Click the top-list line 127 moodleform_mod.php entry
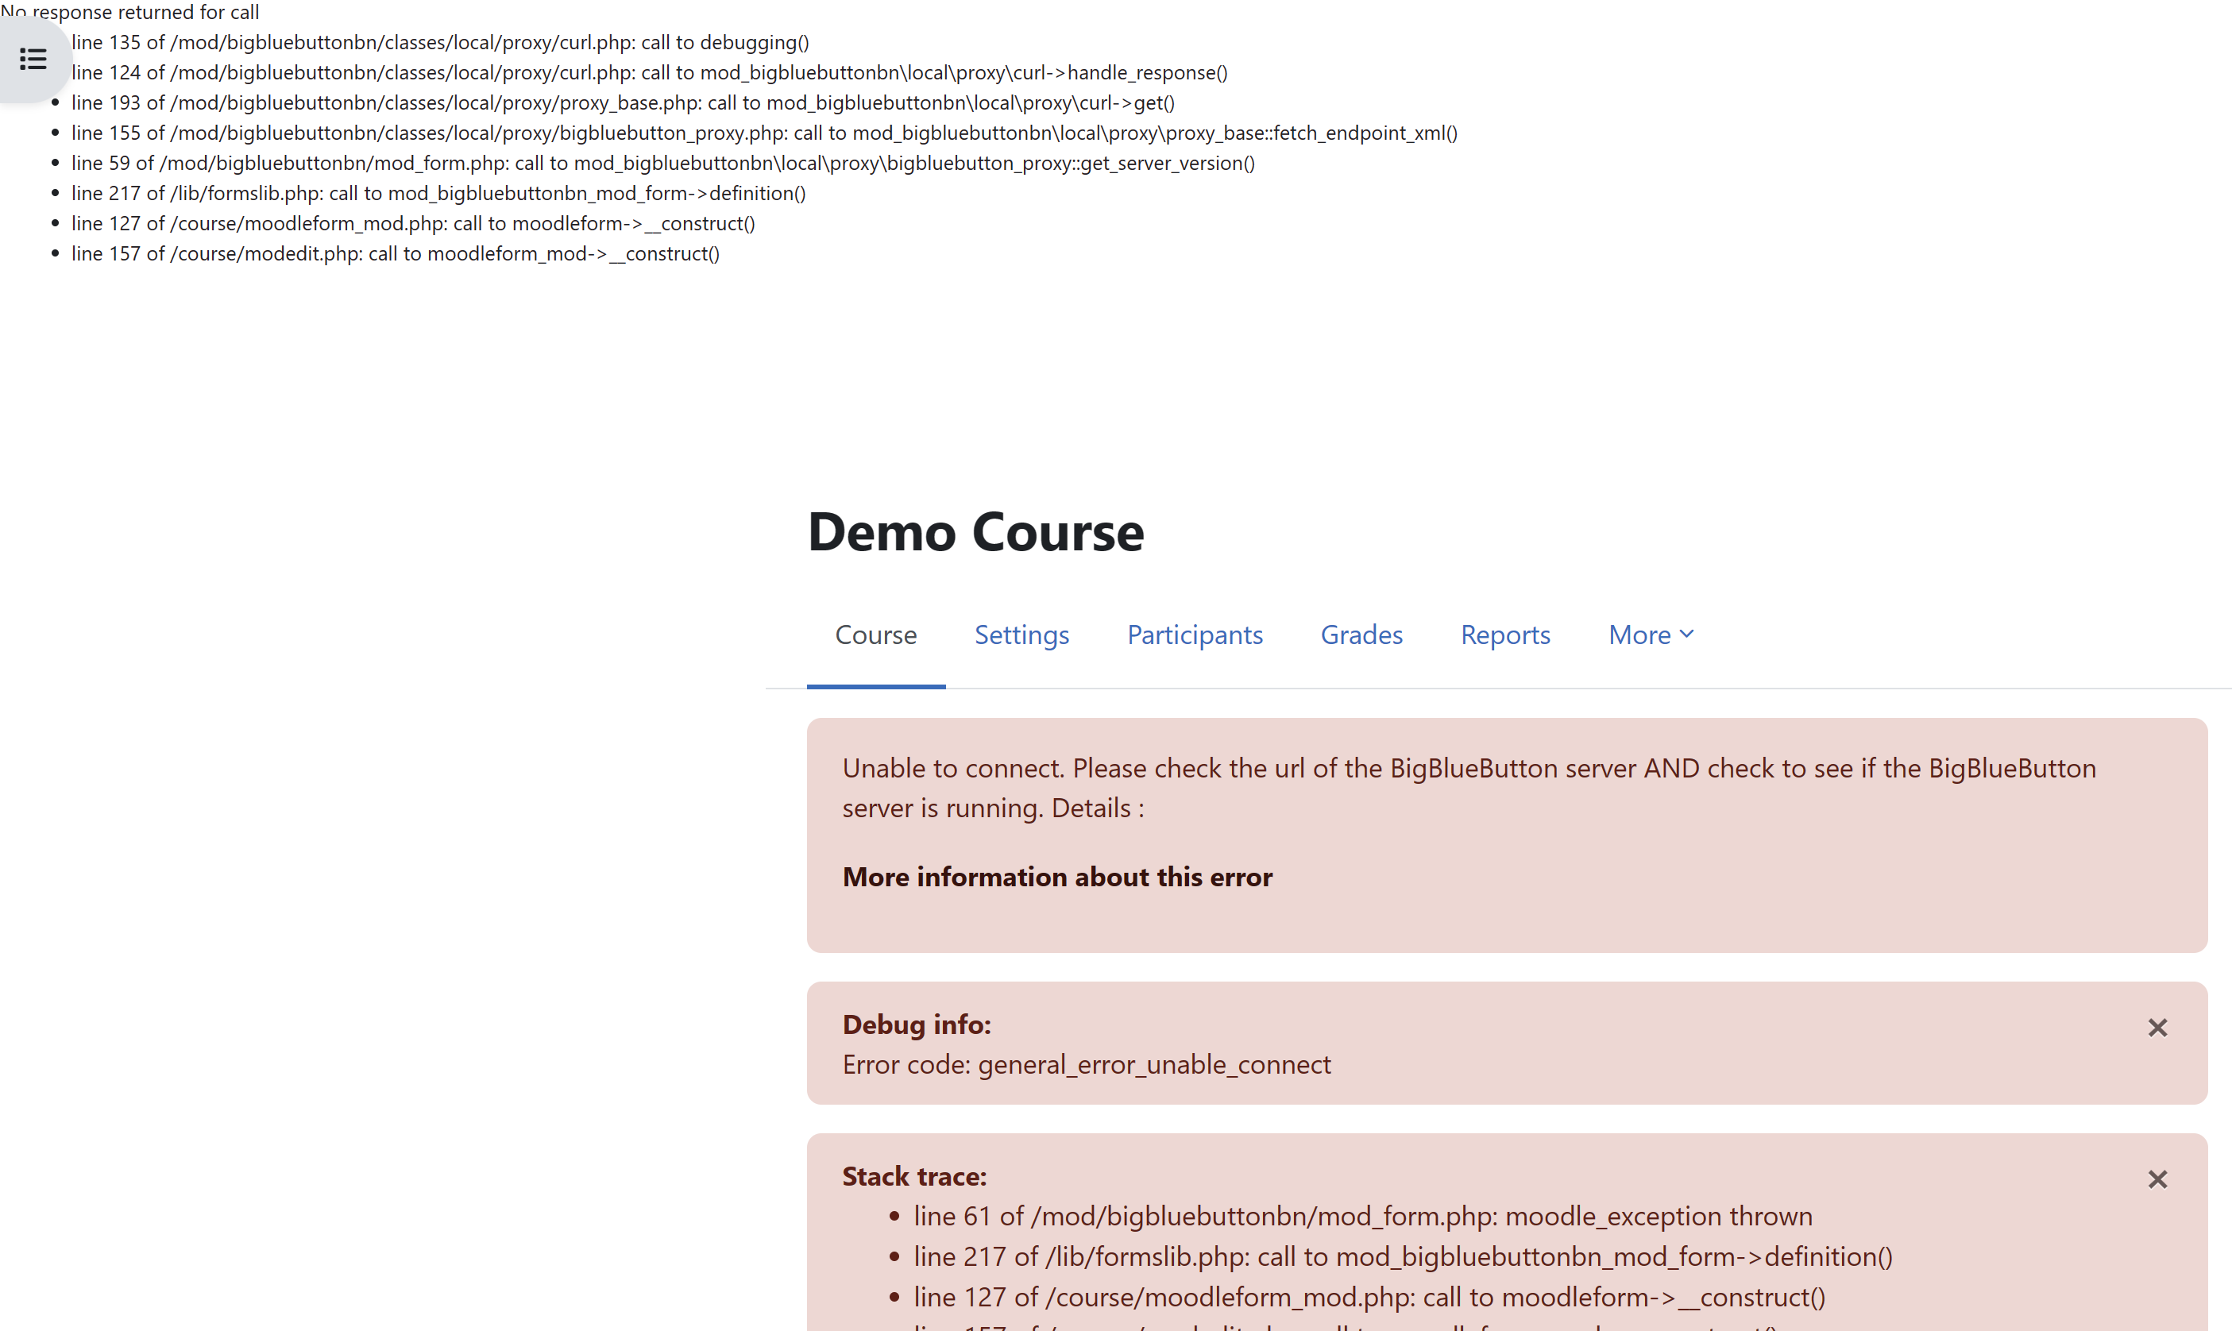The image size is (2232, 1331). [413, 223]
